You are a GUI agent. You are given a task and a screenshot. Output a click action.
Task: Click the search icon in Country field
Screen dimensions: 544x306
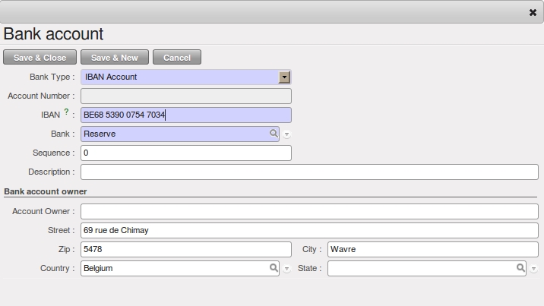tap(274, 268)
